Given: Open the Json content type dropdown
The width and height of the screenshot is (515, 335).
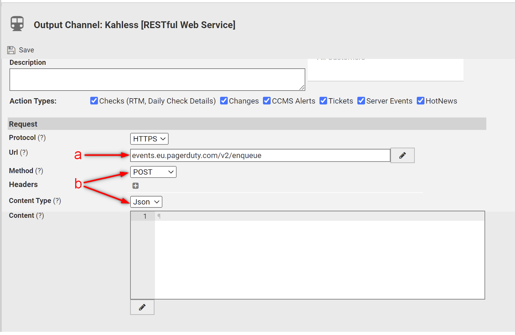Looking at the screenshot, I should [x=146, y=202].
